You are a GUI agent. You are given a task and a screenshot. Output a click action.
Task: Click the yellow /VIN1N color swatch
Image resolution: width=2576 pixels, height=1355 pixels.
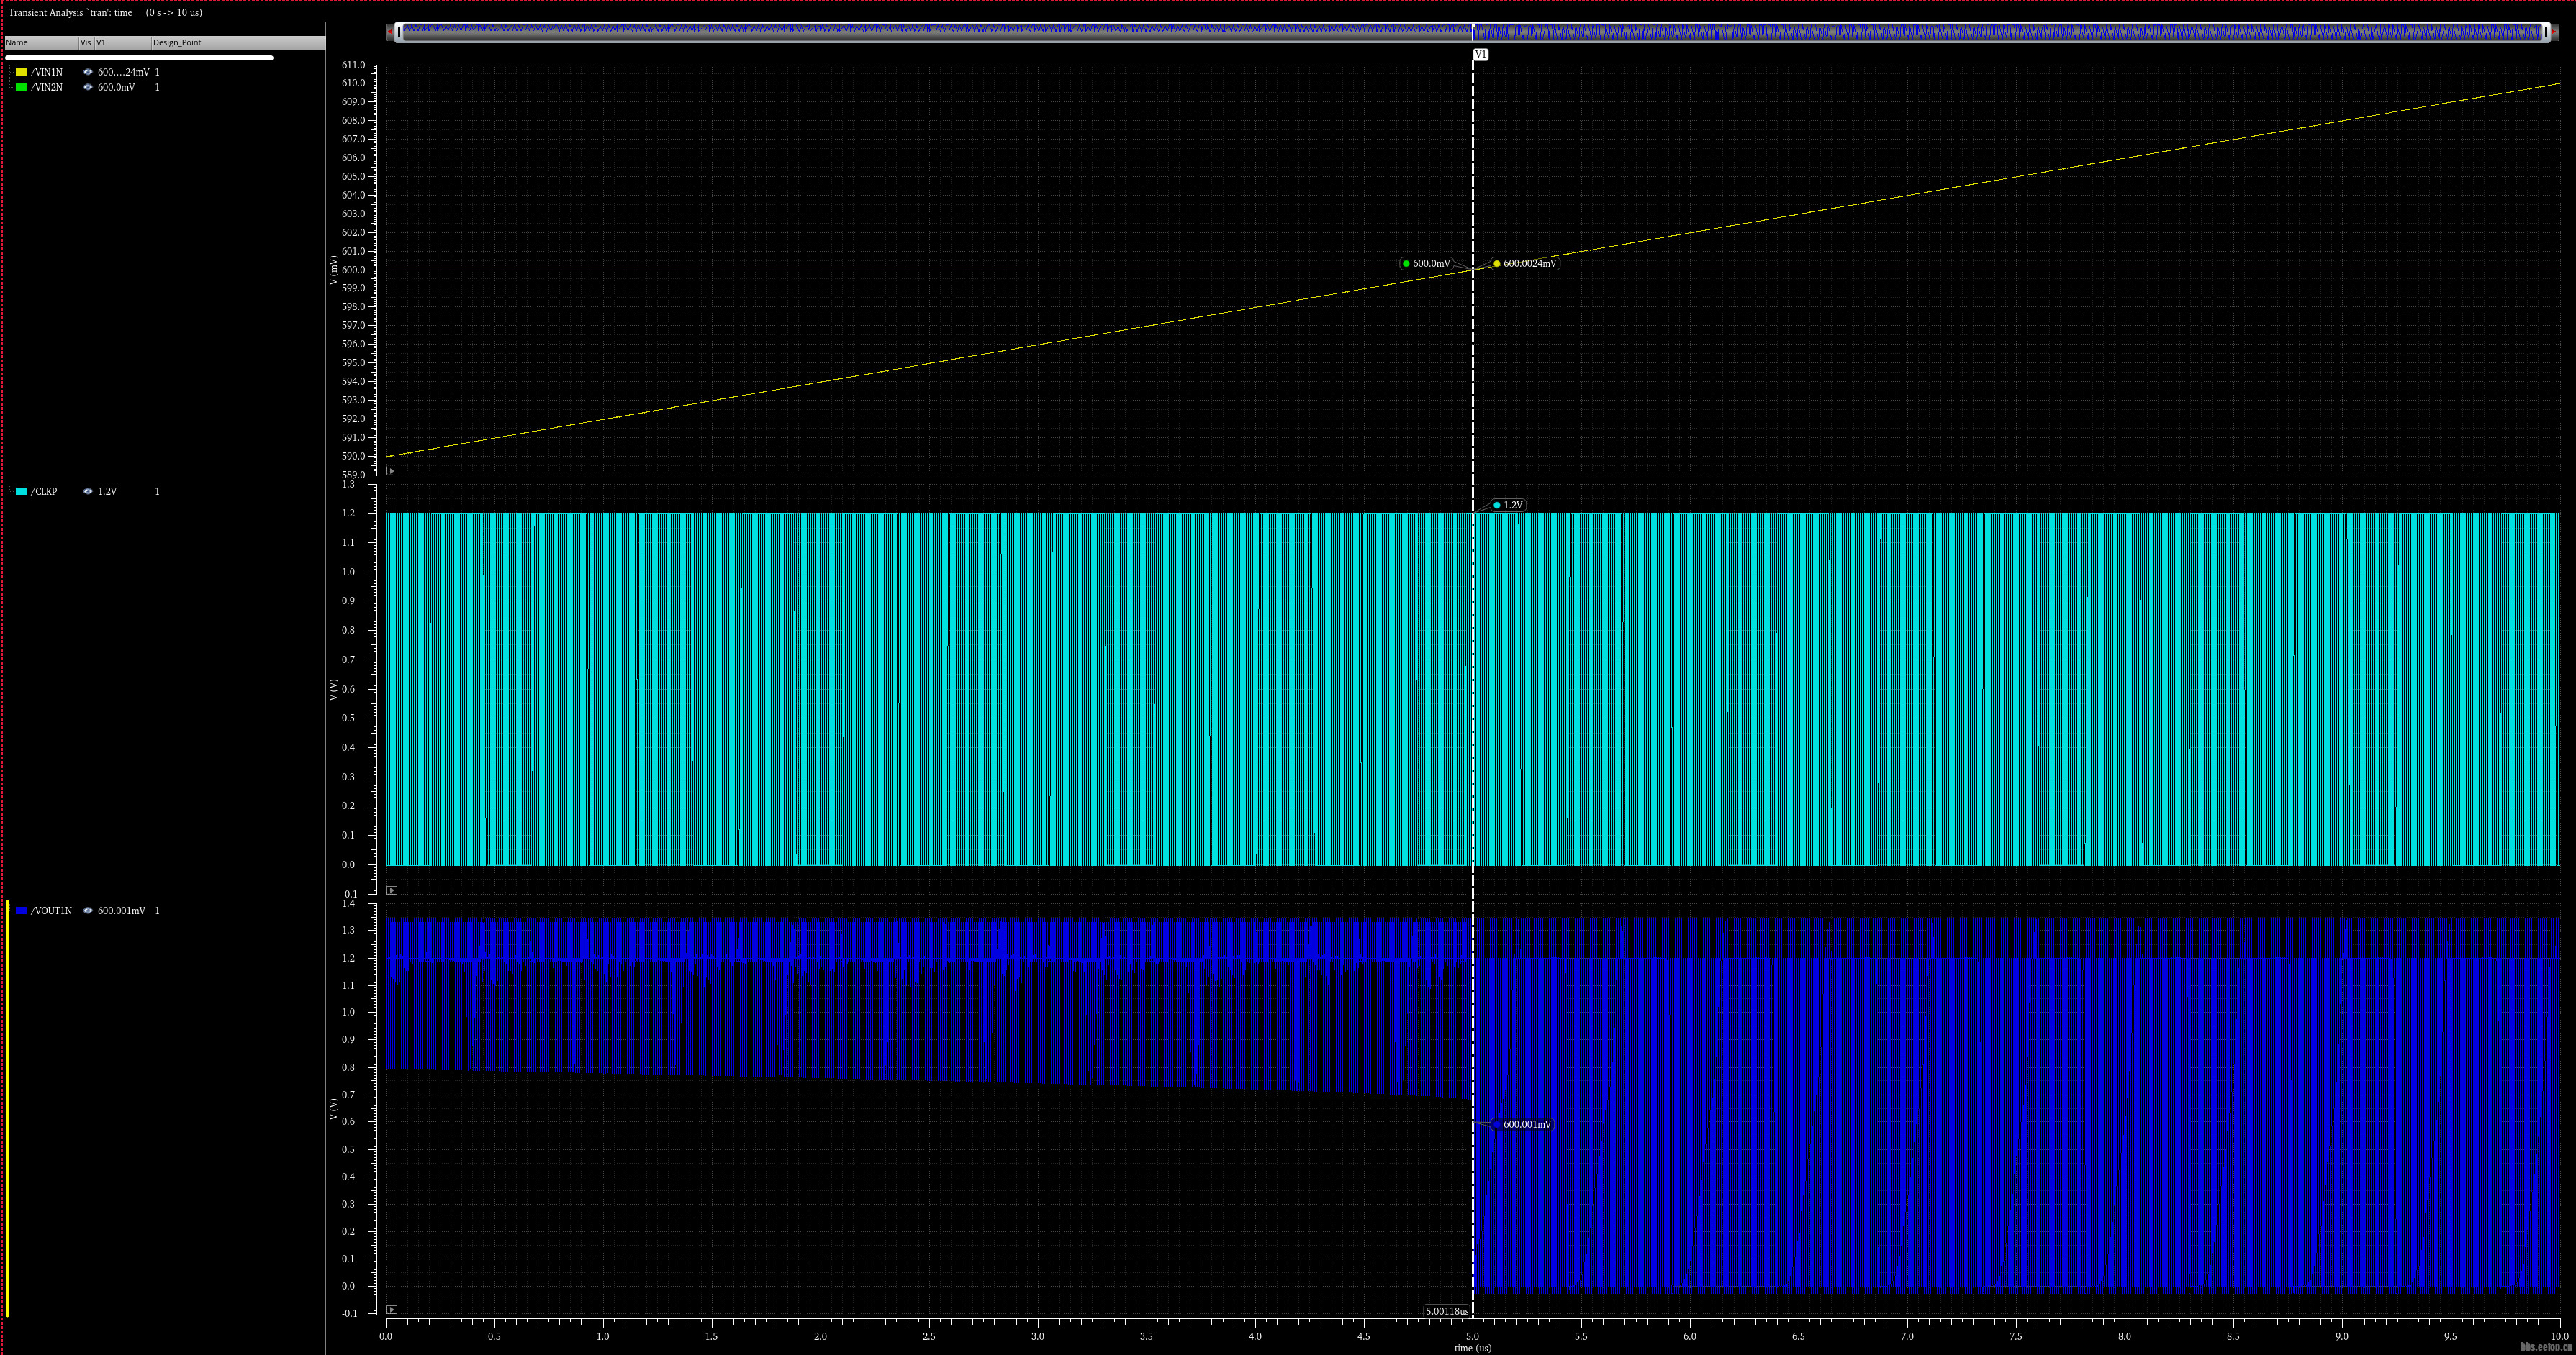(21, 72)
